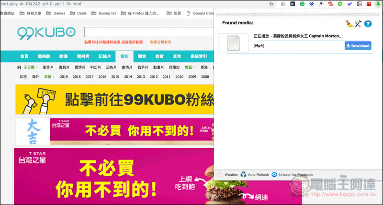The height and width of the screenshot is (205, 383).
Task: Filter movies by year 2010
Action: [179, 77]
